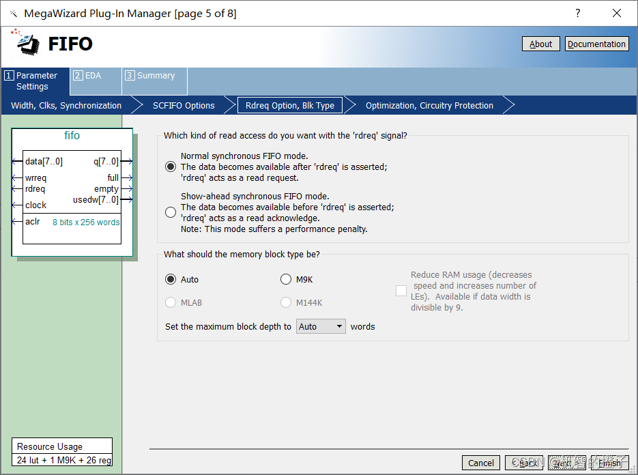Switch to the Summary tab
This screenshot has height=475, width=638.
click(x=155, y=81)
